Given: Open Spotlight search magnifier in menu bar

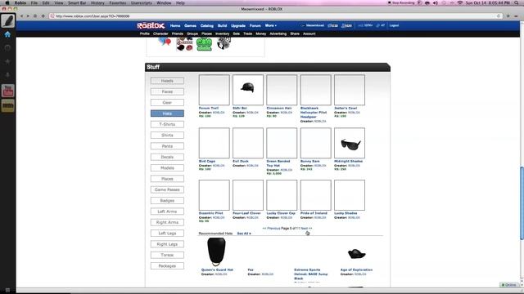Looking at the screenshot, I should pos(517,2).
